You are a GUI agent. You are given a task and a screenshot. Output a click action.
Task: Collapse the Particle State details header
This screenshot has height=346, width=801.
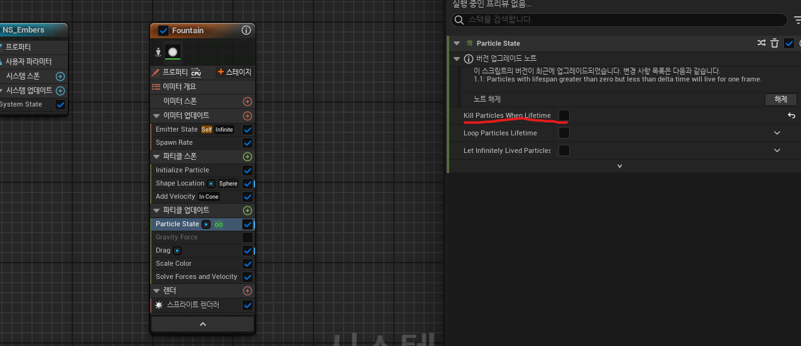tap(457, 43)
